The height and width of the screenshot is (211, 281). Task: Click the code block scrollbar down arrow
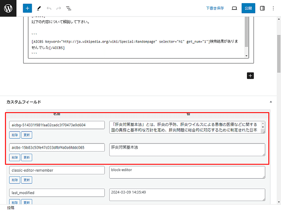click(x=247, y=56)
